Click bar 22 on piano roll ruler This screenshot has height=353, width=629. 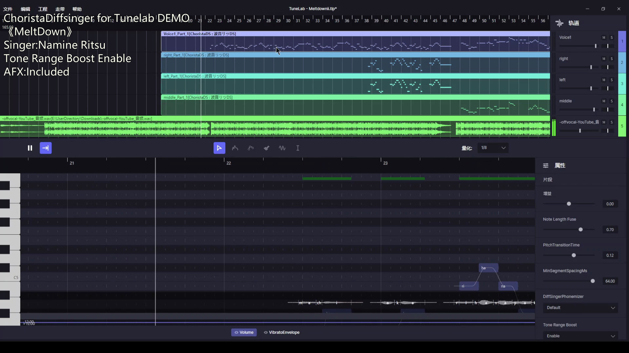click(x=229, y=163)
